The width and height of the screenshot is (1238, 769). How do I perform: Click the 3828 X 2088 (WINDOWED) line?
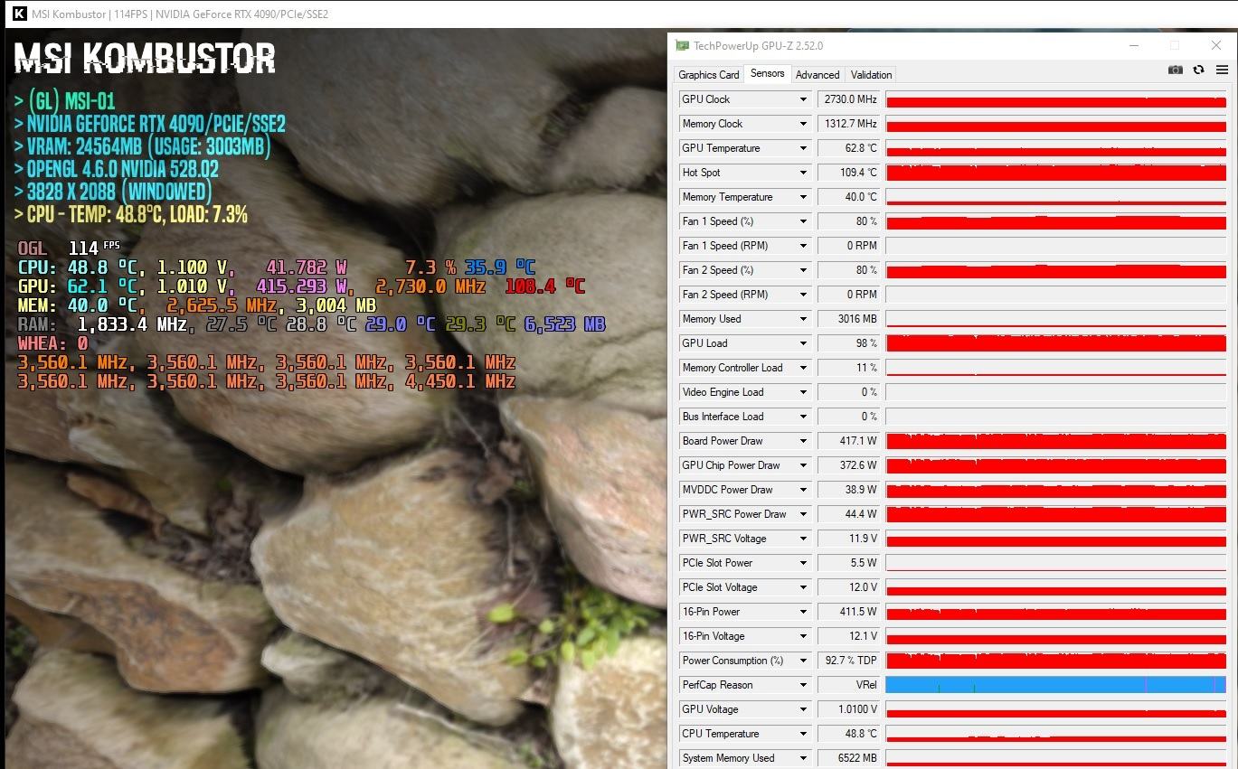coord(113,192)
